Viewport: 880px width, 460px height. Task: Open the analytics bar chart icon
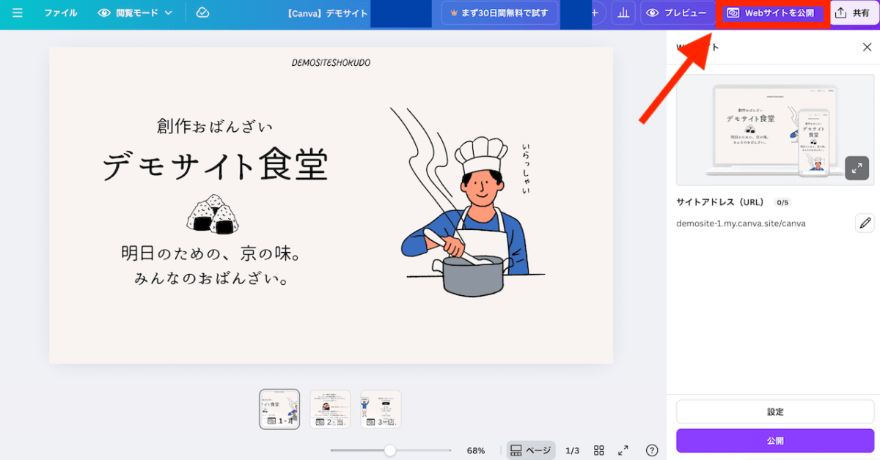click(x=623, y=13)
